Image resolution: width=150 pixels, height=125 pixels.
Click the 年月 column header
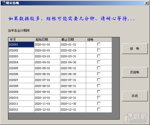[x=21, y=39]
